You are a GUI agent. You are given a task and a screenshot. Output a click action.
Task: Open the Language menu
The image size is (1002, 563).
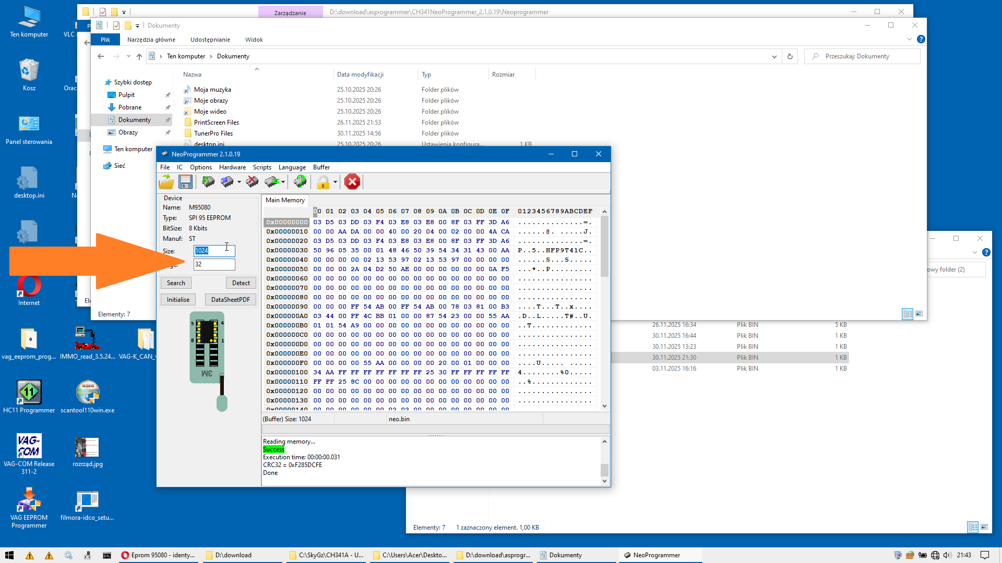(x=292, y=167)
